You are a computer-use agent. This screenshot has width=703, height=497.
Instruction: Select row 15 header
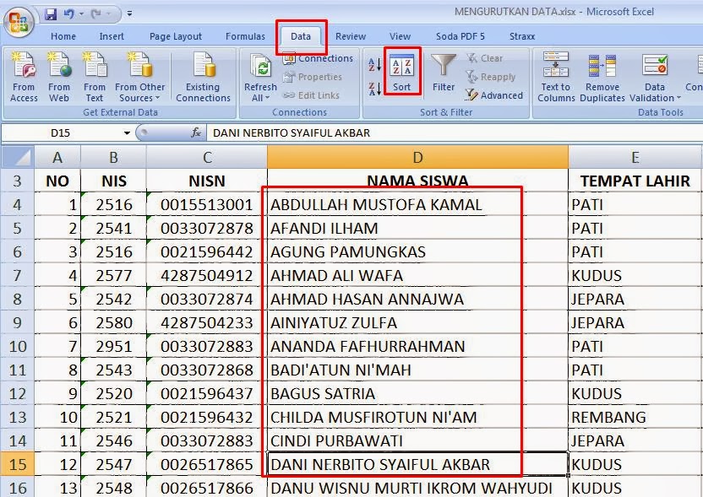tap(18, 464)
